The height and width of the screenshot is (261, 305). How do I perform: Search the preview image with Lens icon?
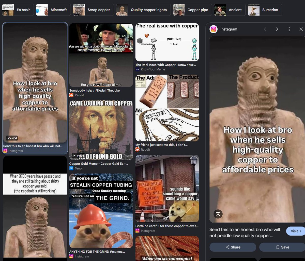[x=218, y=214]
